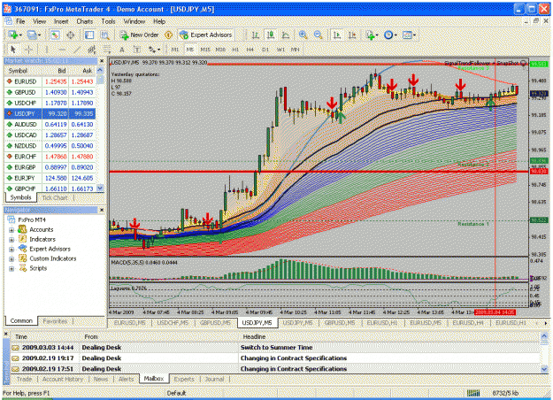The height and width of the screenshot is (400, 553).
Task: Toggle the Navigator window icon
Action: (x=89, y=35)
